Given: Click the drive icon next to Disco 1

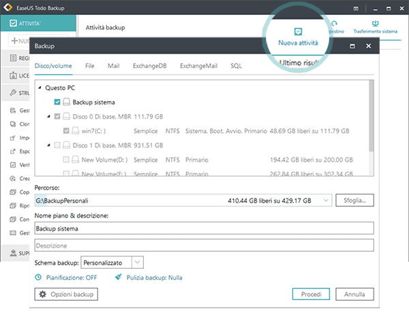Looking at the screenshot, I should coord(67,145).
